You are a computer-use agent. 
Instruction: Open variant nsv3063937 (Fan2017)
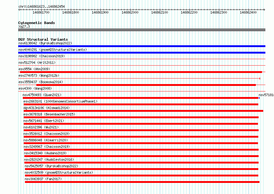43,179
